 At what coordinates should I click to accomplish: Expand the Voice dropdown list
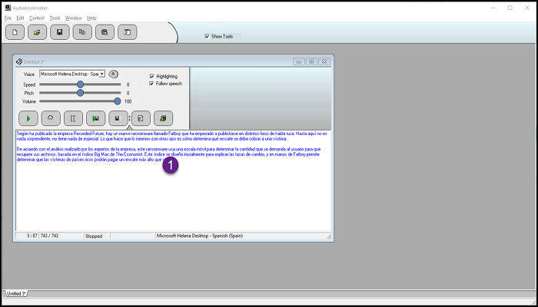click(x=102, y=74)
